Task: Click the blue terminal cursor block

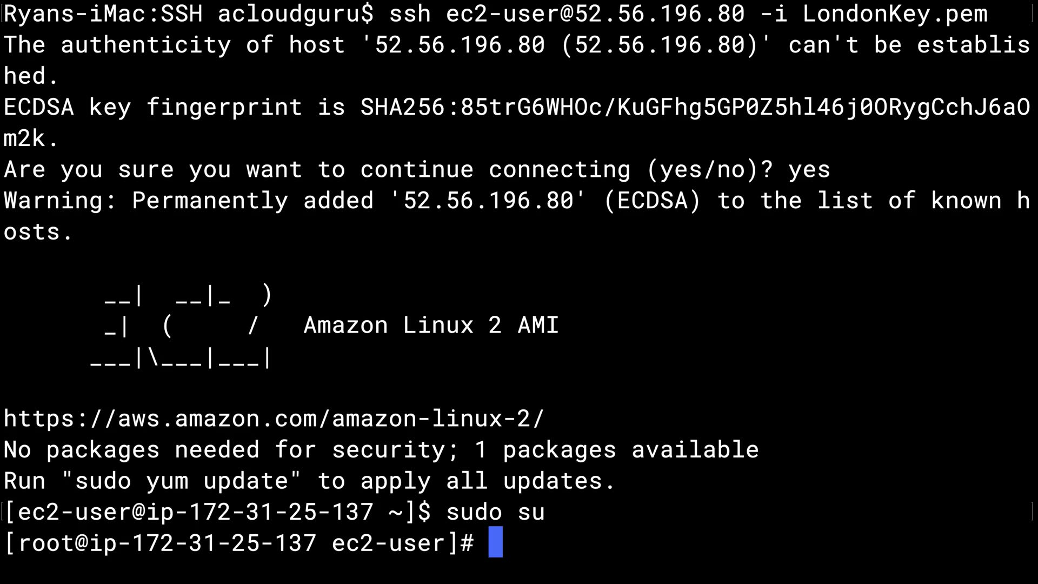Action: point(495,542)
